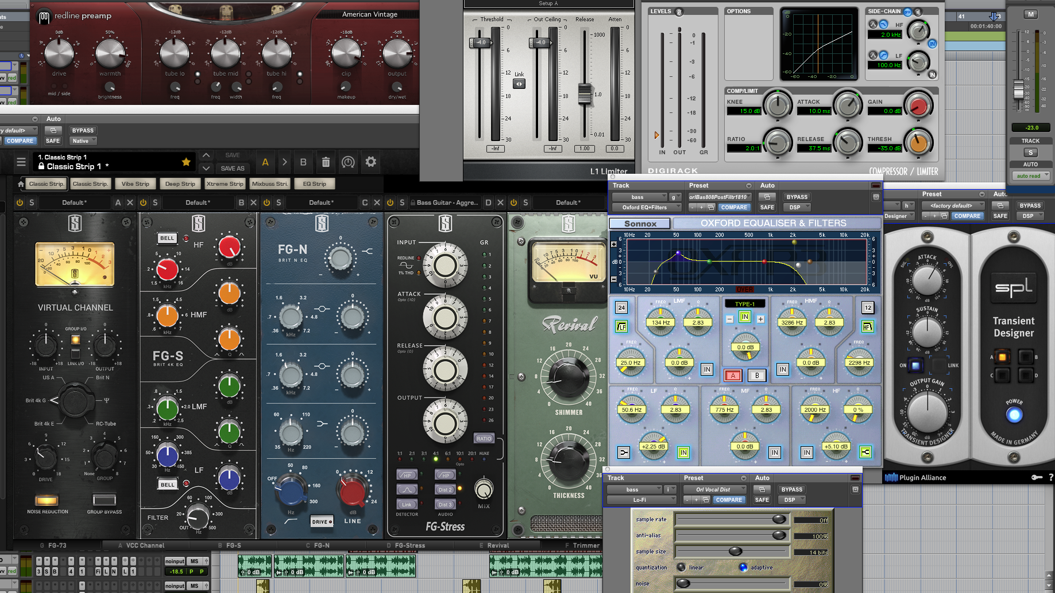Switch to the EQ Strip tab
The image size is (1055, 593).
coord(314,184)
